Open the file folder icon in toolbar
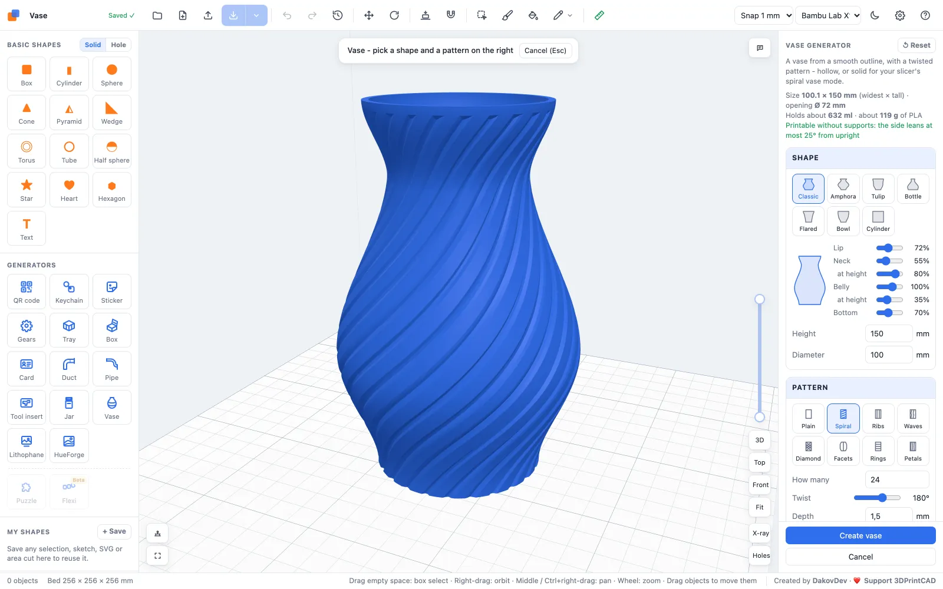The width and height of the screenshot is (943, 589). coord(157,15)
